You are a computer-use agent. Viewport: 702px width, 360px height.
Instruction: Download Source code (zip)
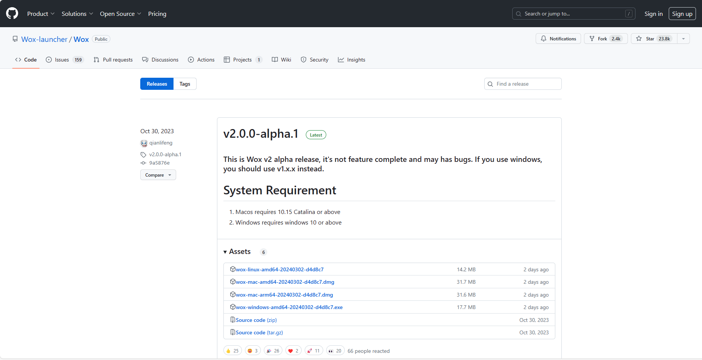(256, 320)
